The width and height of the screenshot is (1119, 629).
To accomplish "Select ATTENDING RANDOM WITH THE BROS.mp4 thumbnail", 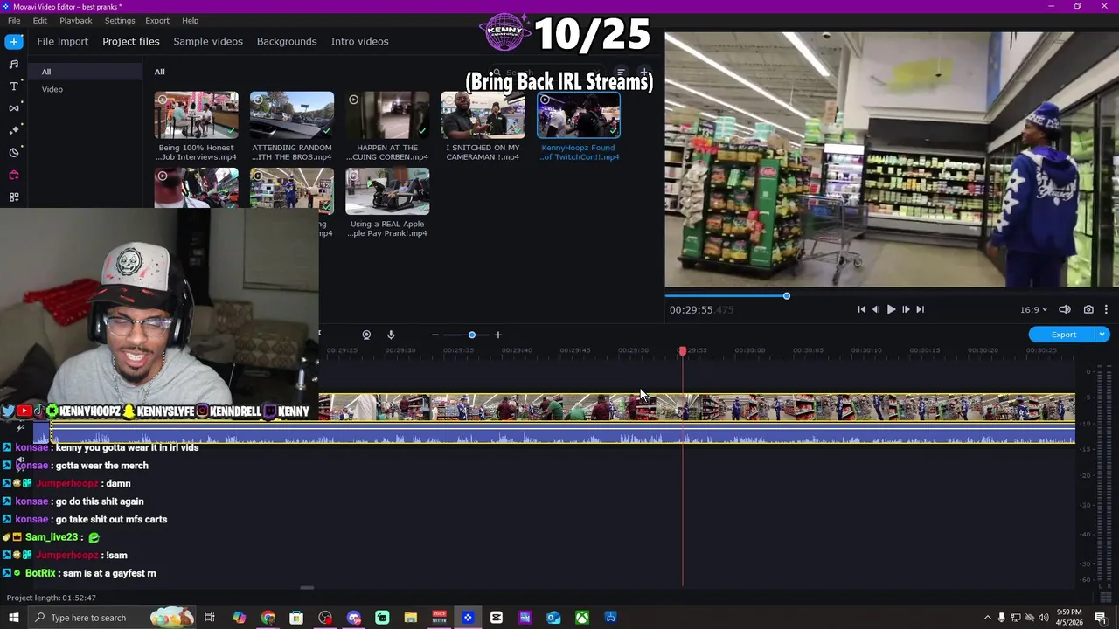I will [292, 115].
